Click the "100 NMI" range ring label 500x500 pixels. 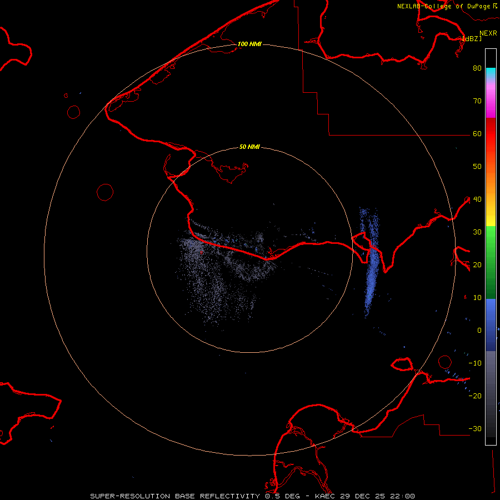pyautogui.click(x=249, y=44)
